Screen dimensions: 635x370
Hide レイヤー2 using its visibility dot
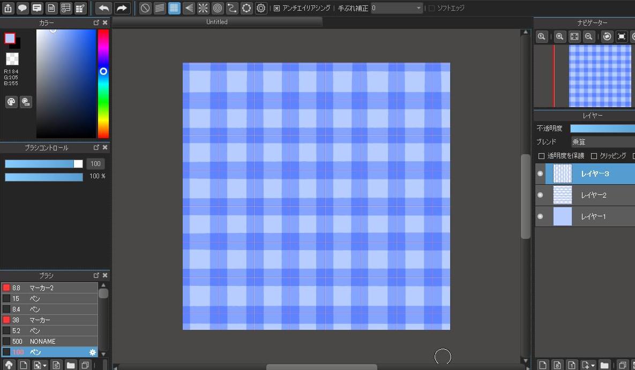[540, 195]
